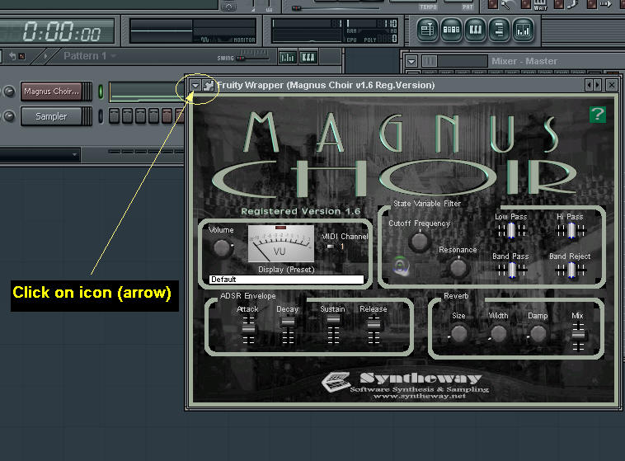Click the wrapper previous/next preset arrows button
The height and width of the screenshot is (461, 625).
[593, 85]
